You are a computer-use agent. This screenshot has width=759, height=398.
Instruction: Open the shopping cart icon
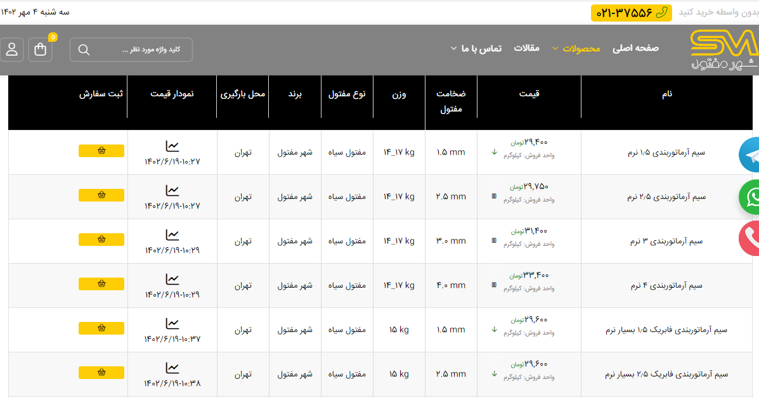point(41,49)
